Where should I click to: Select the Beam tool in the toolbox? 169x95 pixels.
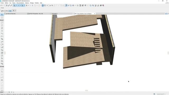point(2,34)
